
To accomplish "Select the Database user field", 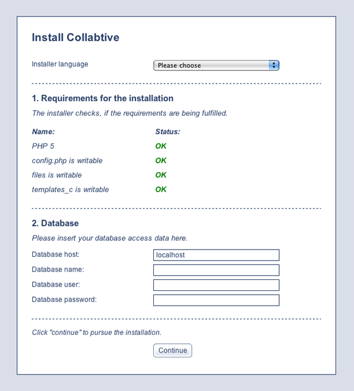I will pyautogui.click(x=216, y=285).
